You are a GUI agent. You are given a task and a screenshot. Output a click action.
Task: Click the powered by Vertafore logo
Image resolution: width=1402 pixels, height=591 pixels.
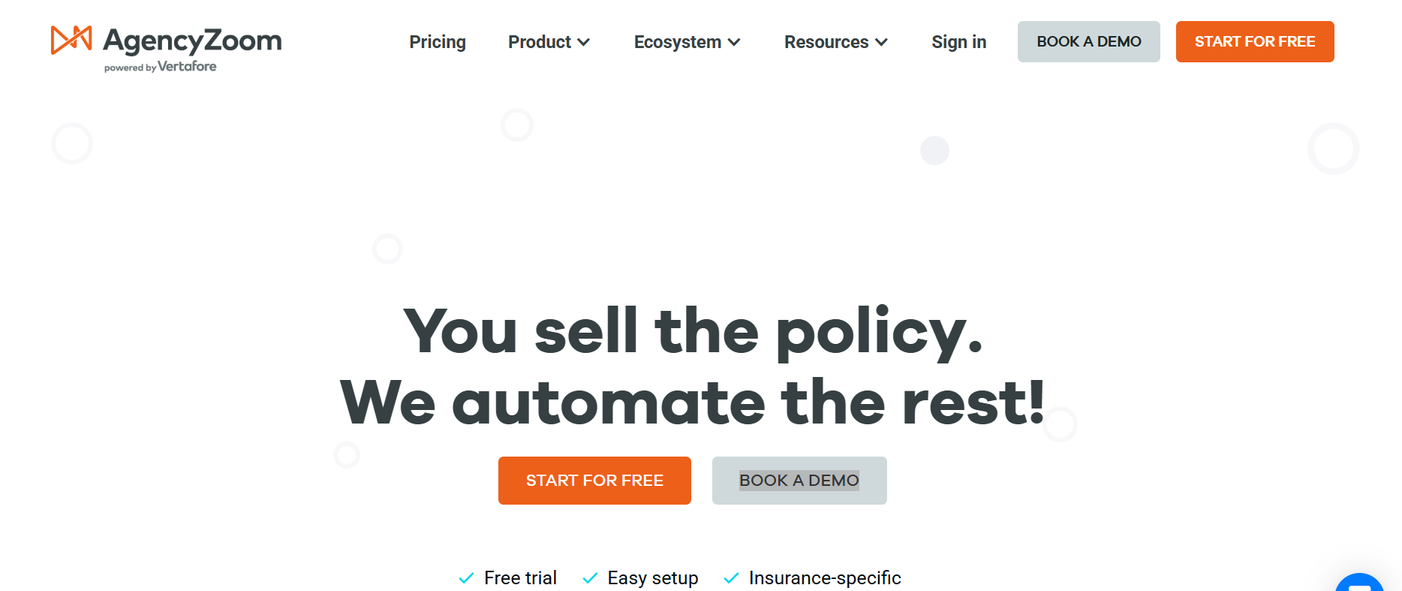pyautogui.click(x=161, y=67)
